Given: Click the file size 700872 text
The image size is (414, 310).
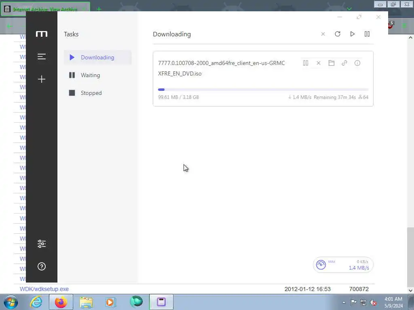Looking at the screenshot, I should 359,289.
